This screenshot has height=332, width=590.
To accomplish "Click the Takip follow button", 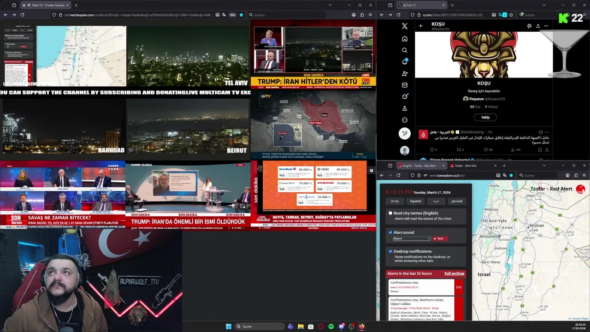I will pyautogui.click(x=485, y=118).
